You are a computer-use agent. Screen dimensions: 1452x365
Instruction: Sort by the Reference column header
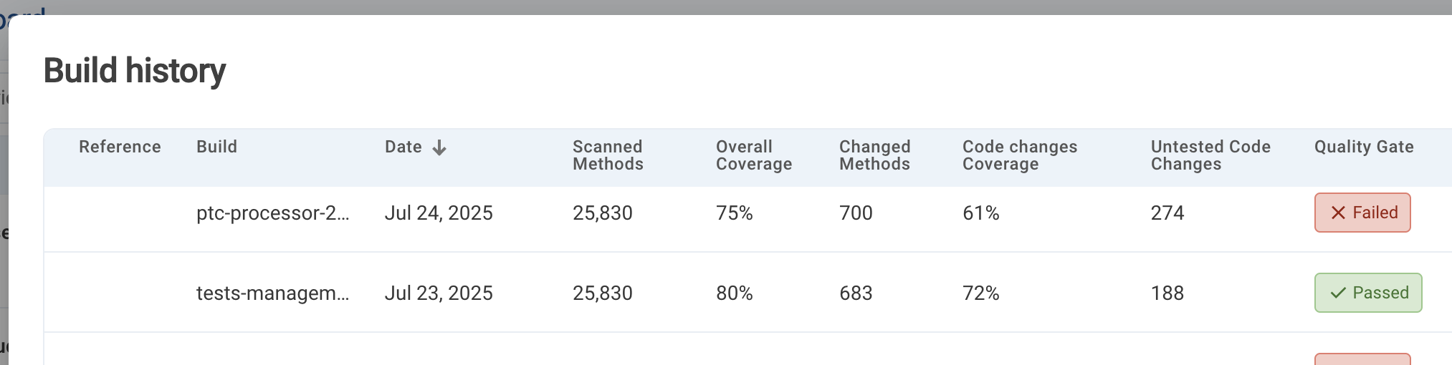tap(120, 147)
